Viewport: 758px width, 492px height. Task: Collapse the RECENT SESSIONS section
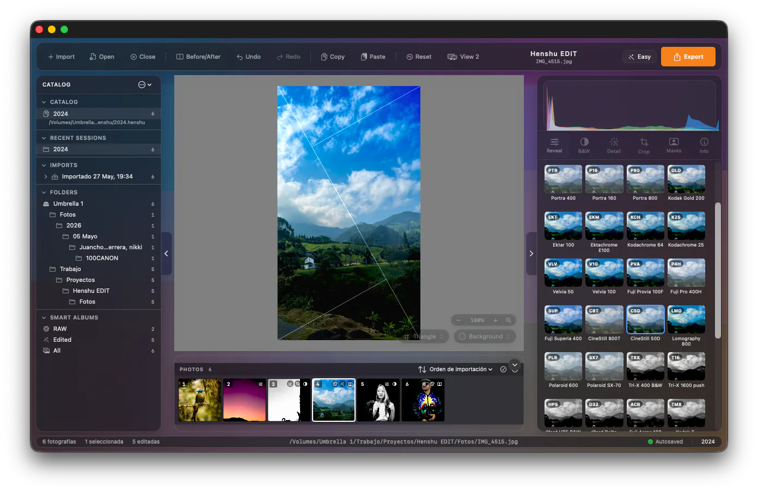point(44,138)
